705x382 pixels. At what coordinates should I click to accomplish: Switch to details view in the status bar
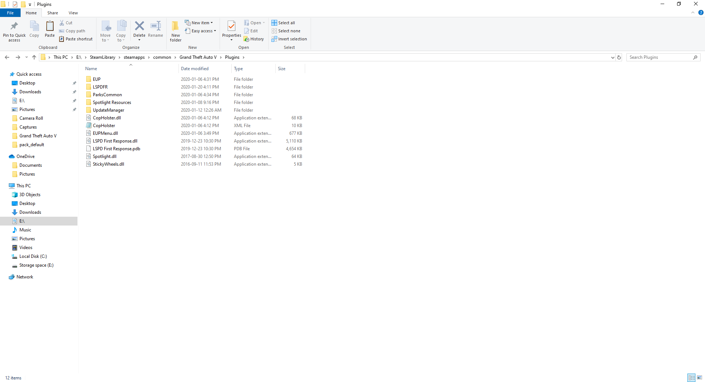tap(691, 378)
